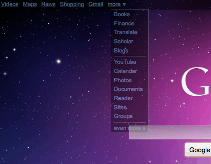The image size is (211, 164).
Task: Select Photos in the dropdown list
Action: 123,80
